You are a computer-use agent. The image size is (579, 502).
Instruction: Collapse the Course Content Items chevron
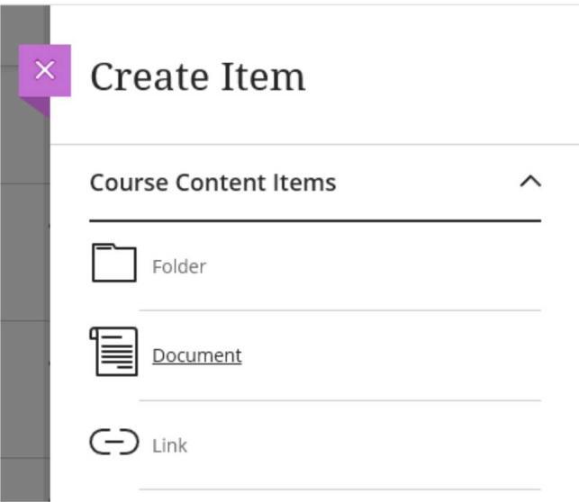click(x=530, y=182)
